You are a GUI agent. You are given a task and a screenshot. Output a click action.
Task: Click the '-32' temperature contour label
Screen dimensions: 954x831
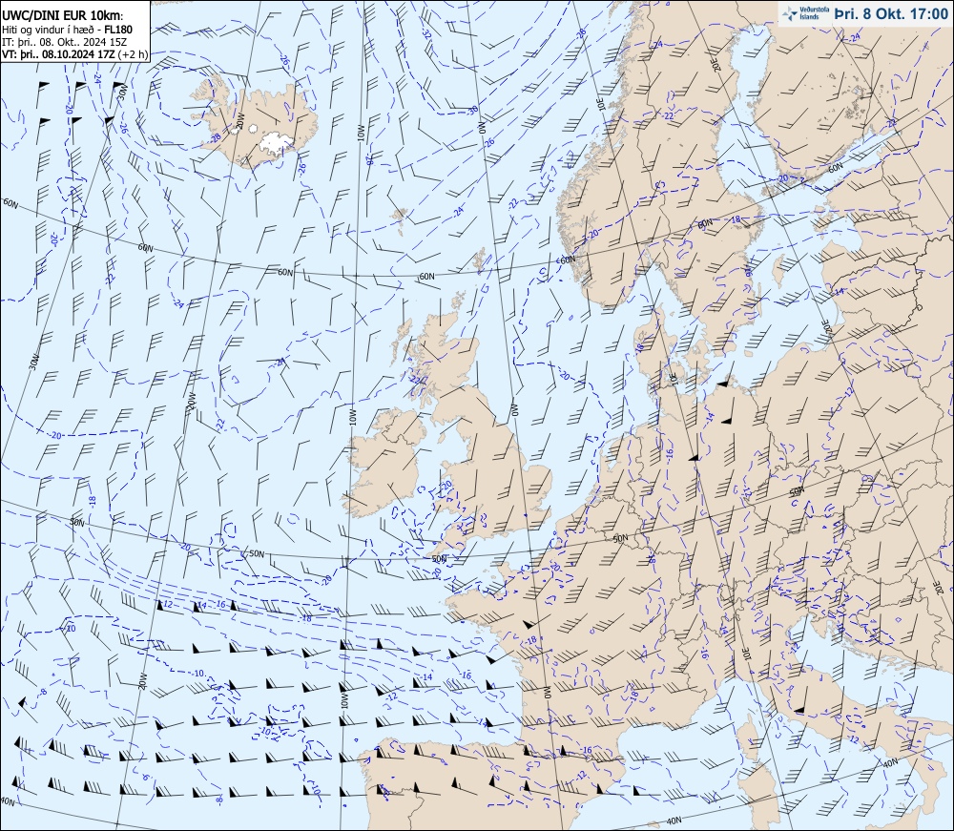[427, 35]
